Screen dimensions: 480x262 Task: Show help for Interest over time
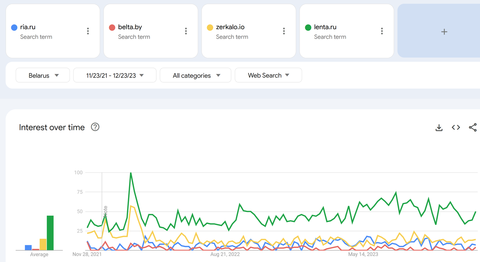coord(95,127)
